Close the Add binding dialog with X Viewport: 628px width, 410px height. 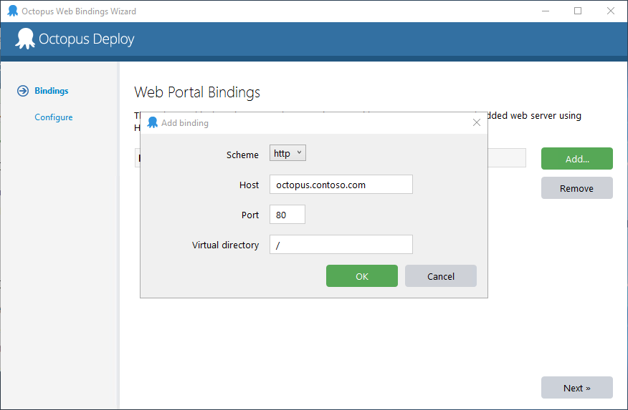click(477, 122)
